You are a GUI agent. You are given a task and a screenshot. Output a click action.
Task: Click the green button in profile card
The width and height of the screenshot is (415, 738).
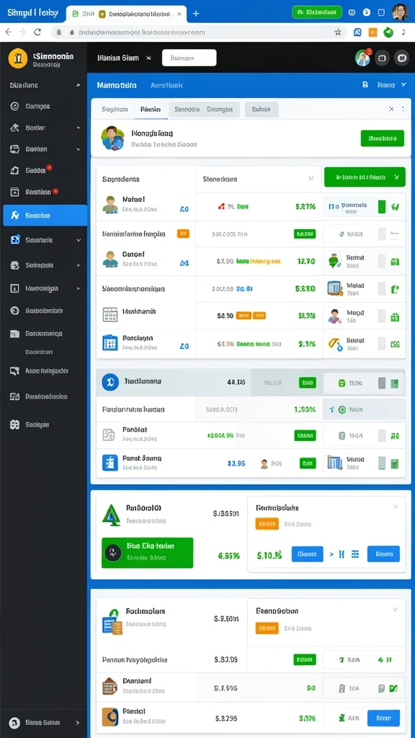coord(382,138)
